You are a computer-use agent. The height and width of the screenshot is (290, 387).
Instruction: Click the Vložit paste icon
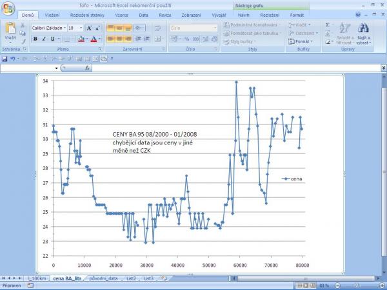click(10, 30)
